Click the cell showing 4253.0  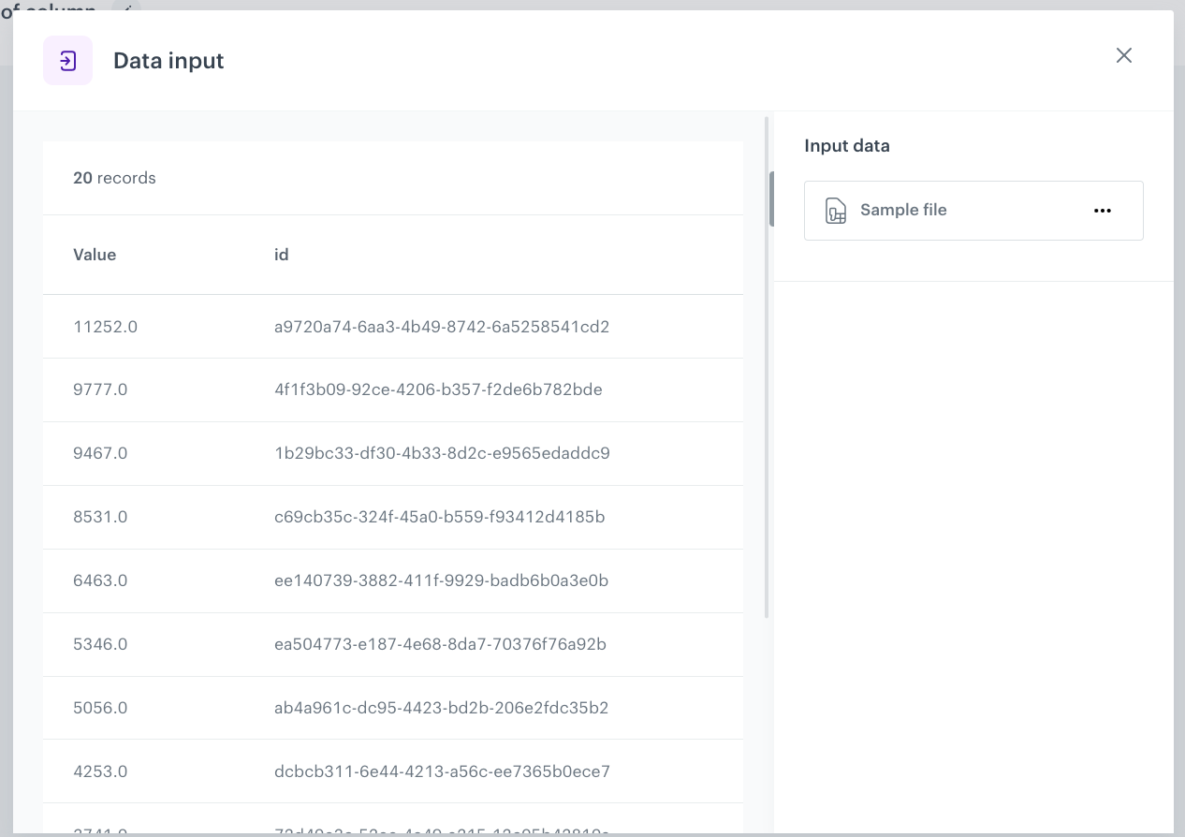[x=100, y=771]
